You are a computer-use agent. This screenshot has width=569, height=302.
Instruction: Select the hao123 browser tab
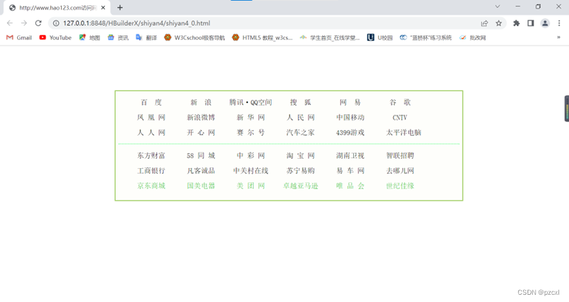coord(57,8)
